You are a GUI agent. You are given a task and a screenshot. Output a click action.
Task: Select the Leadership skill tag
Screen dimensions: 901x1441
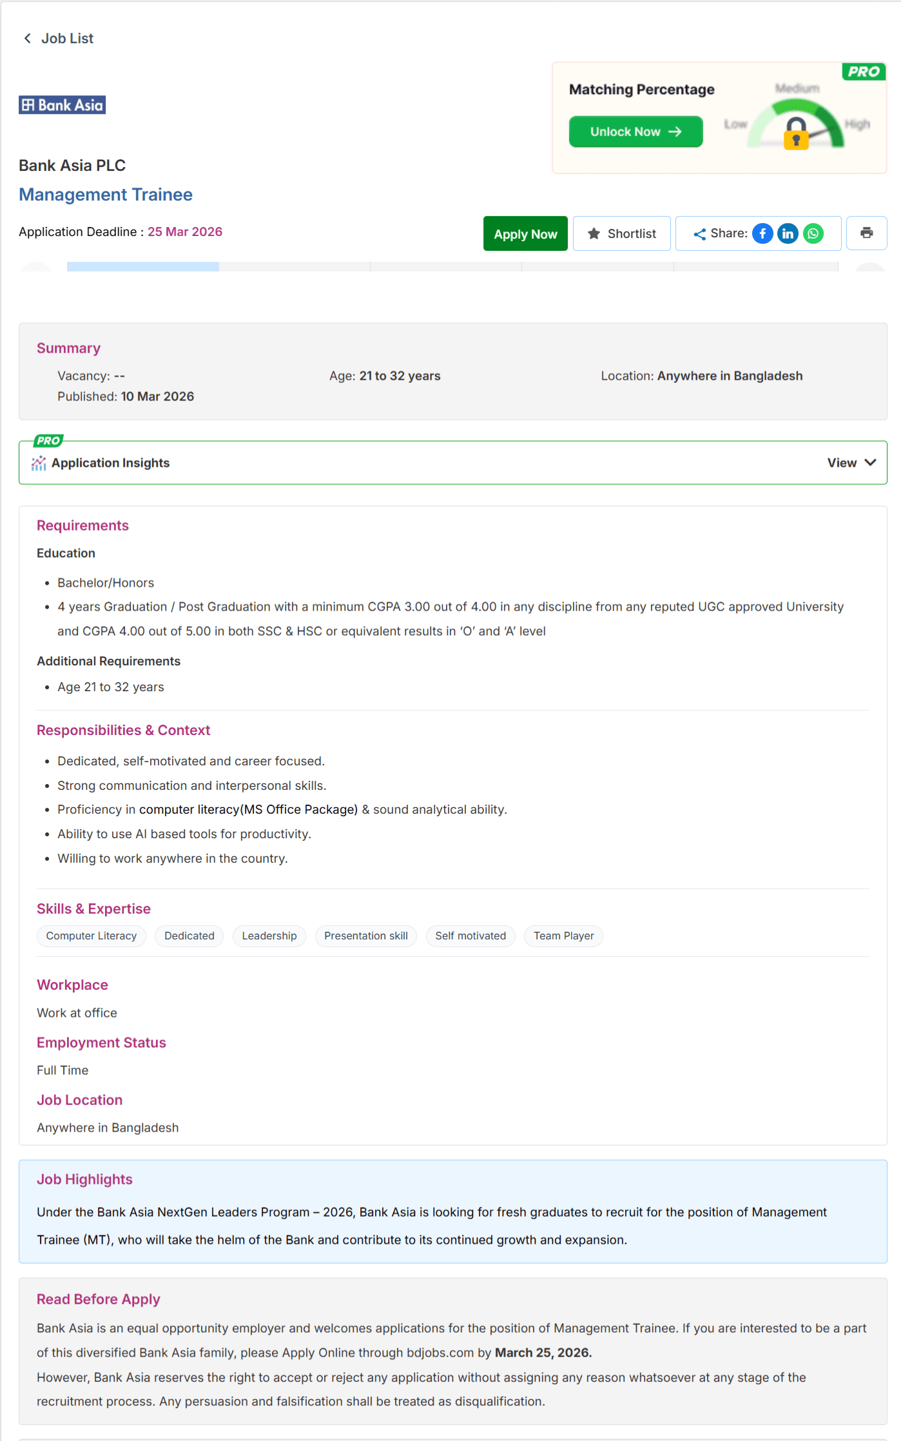pos(269,936)
